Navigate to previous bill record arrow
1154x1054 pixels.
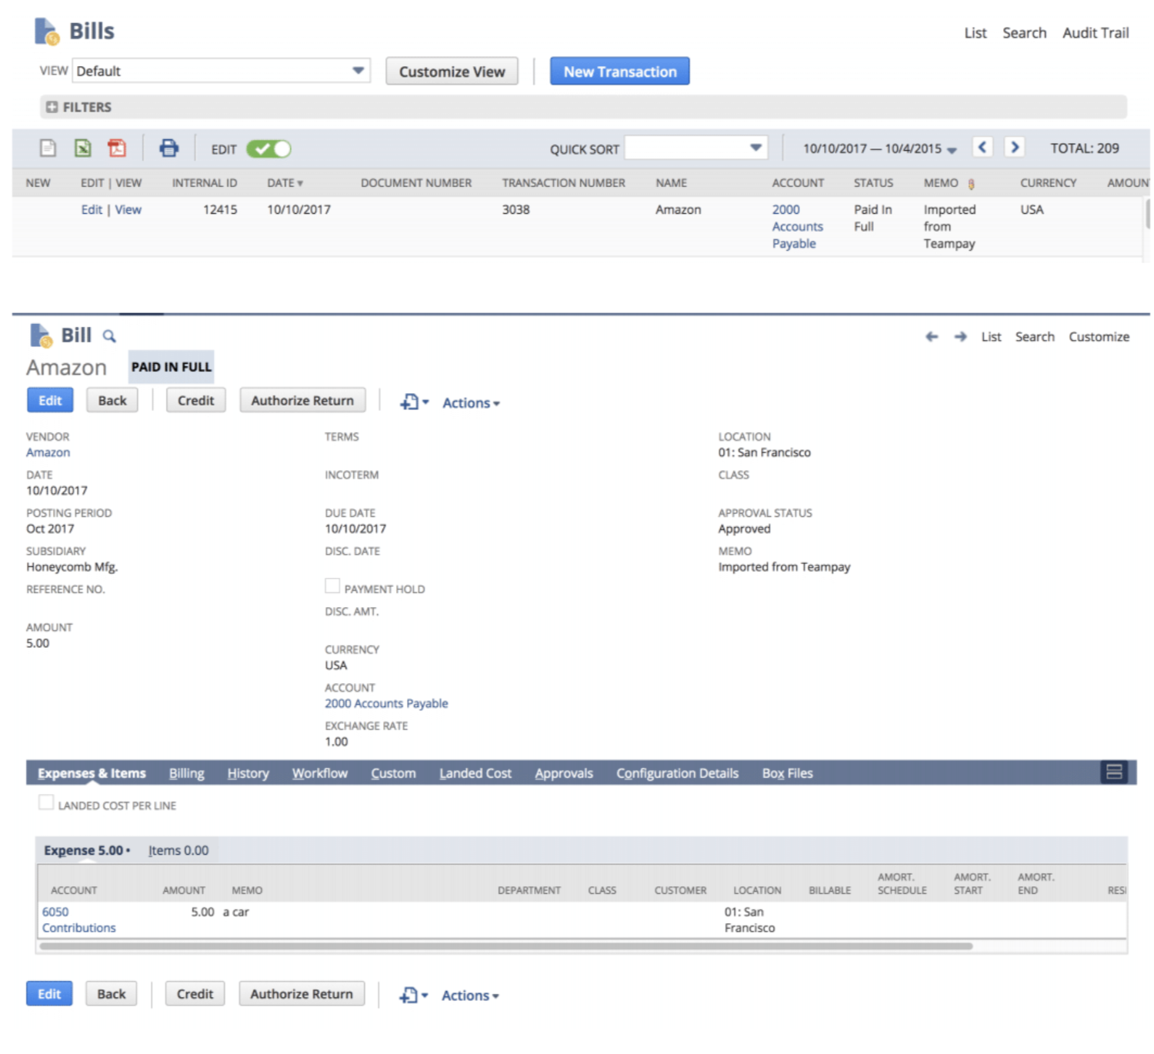click(932, 337)
